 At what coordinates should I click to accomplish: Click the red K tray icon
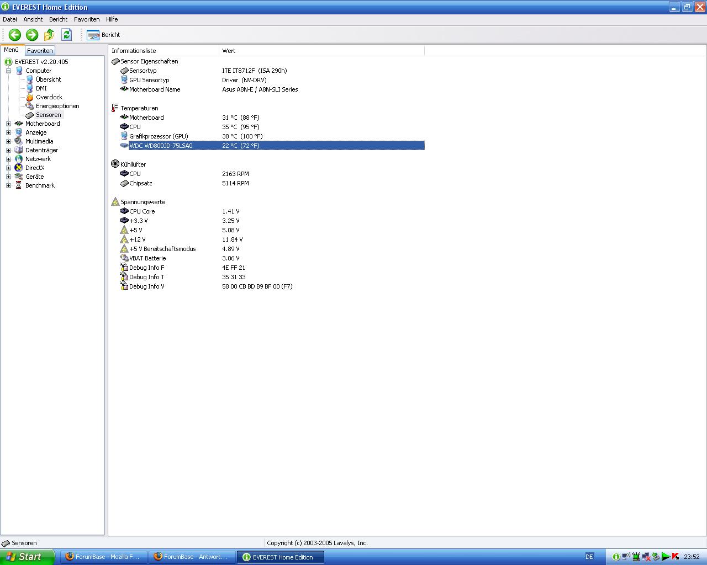click(x=675, y=557)
